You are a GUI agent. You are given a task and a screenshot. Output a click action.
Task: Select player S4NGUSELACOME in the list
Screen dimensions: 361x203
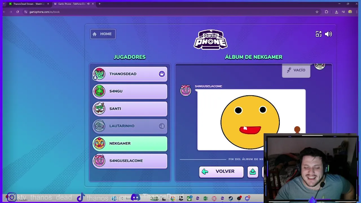(x=130, y=161)
